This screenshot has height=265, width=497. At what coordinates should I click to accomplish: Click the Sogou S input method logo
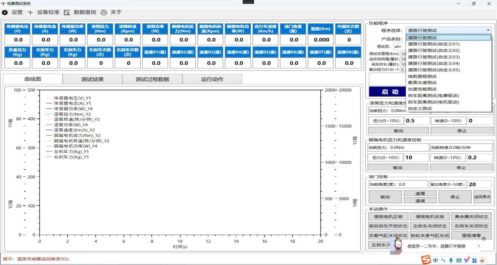[x=426, y=260]
